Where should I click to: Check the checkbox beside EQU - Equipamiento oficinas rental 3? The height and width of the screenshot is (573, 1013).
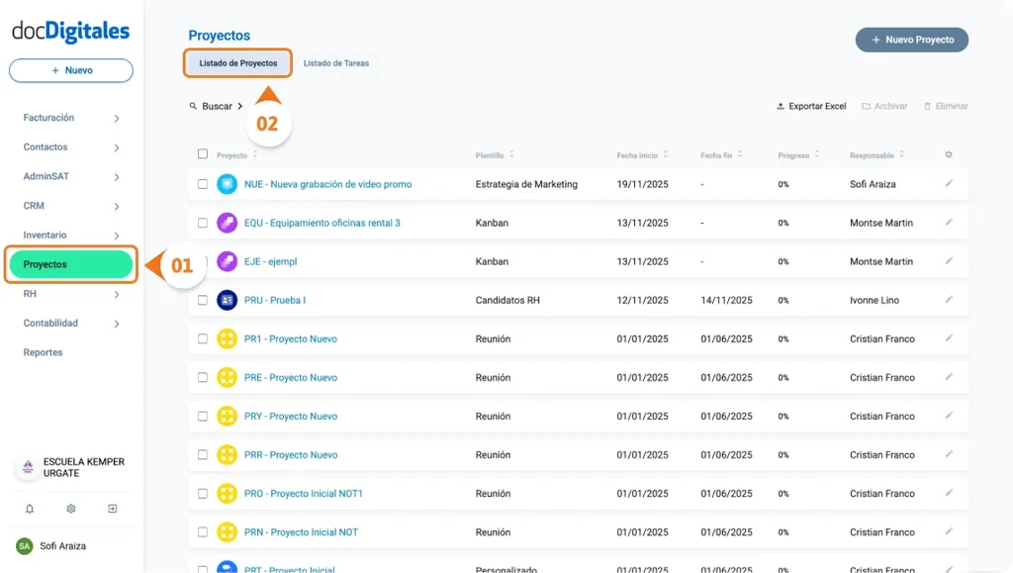[x=204, y=223]
